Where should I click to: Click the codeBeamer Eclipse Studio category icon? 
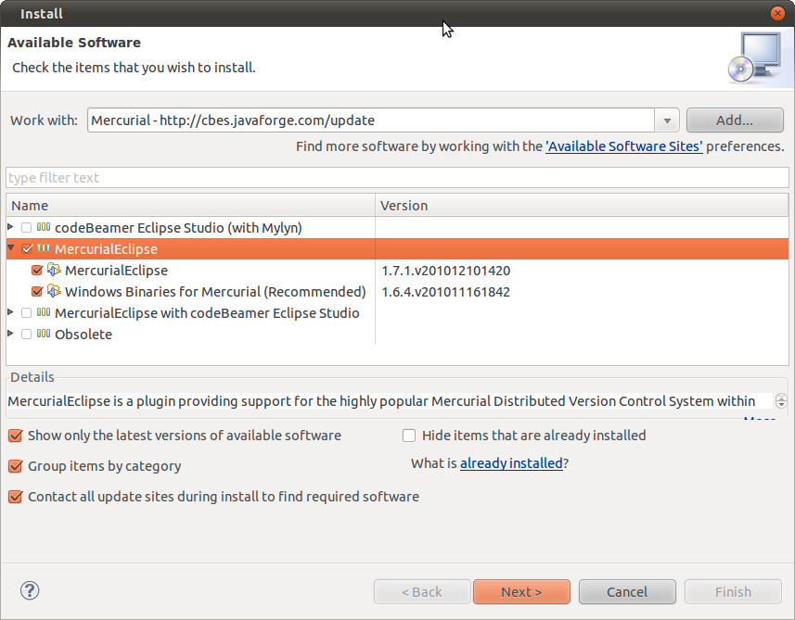(x=44, y=227)
